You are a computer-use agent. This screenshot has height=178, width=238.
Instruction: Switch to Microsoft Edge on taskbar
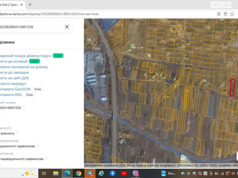coord(67,173)
